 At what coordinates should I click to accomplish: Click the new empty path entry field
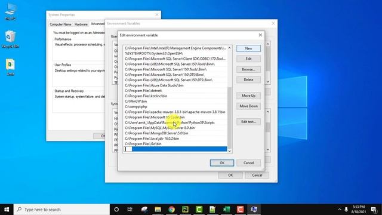coord(175,149)
